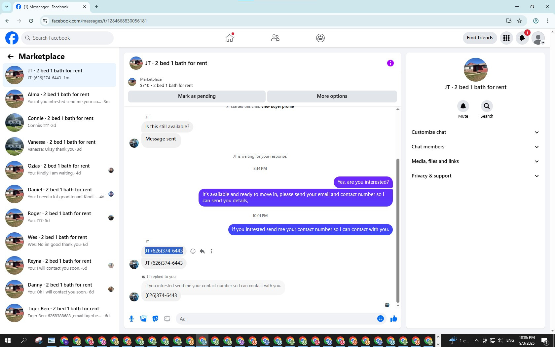Reload the page
The height and width of the screenshot is (347, 555).
tap(31, 21)
